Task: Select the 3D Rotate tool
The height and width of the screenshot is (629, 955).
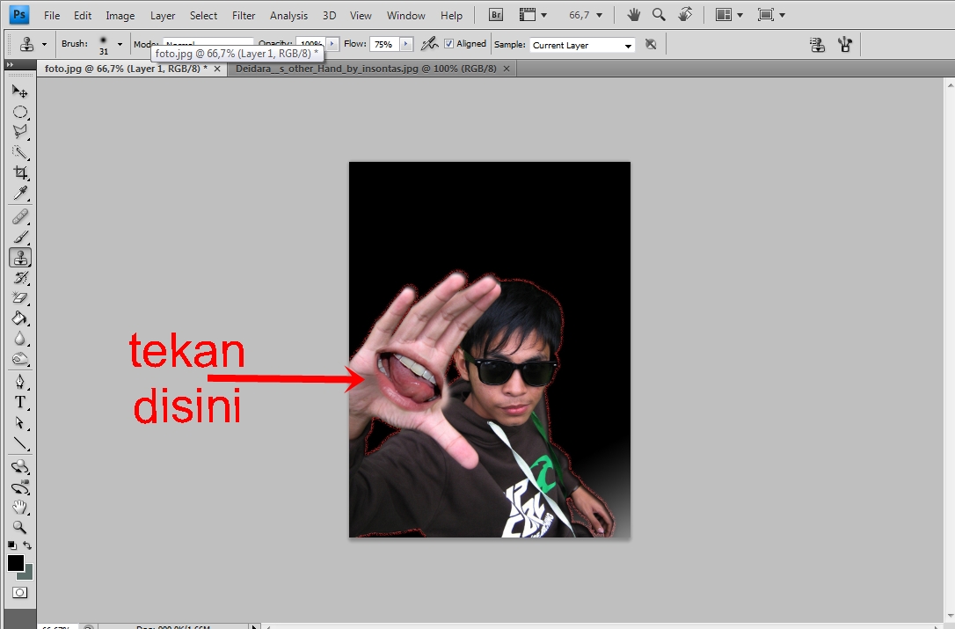Action: click(x=20, y=467)
